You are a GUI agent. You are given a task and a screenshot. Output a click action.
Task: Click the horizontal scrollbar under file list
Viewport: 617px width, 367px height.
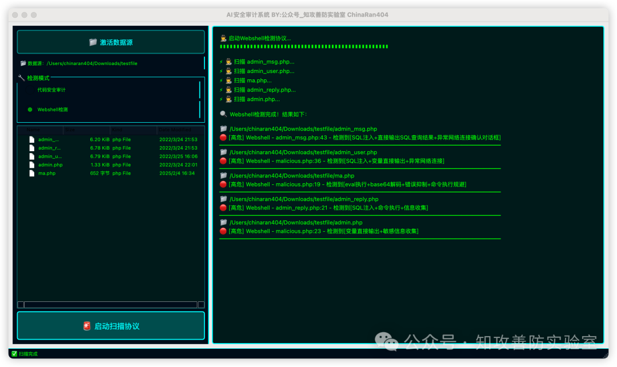(111, 305)
